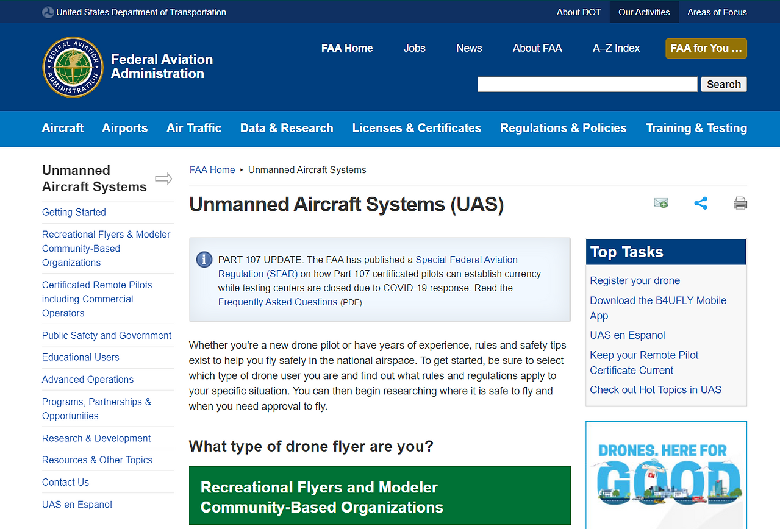Click the Unmanned Aircraft Systems (UAS) page title
The image size is (780, 529).
(346, 204)
